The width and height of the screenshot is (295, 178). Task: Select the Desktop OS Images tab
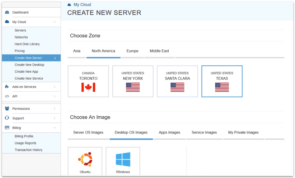(131, 132)
